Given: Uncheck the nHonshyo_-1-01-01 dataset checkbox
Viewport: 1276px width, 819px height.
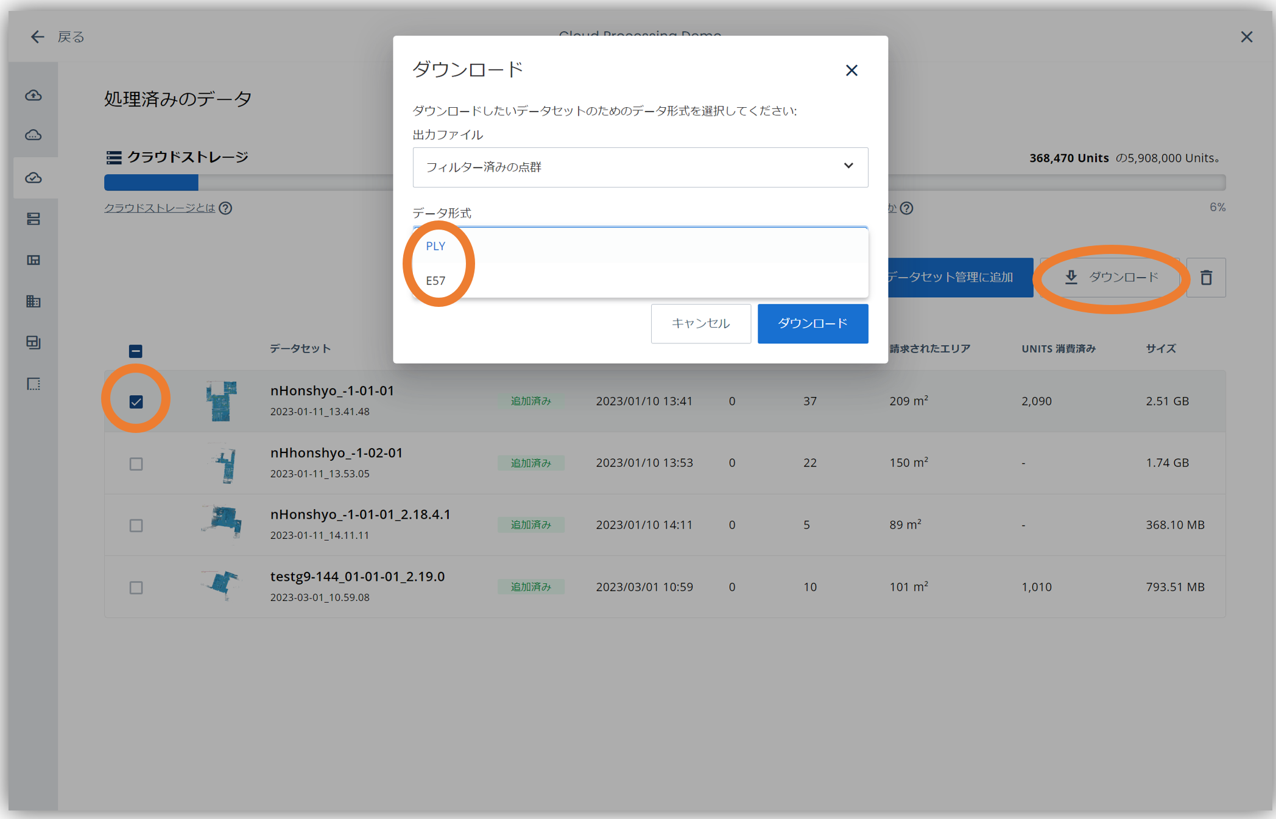Looking at the screenshot, I should coord(136,401).
